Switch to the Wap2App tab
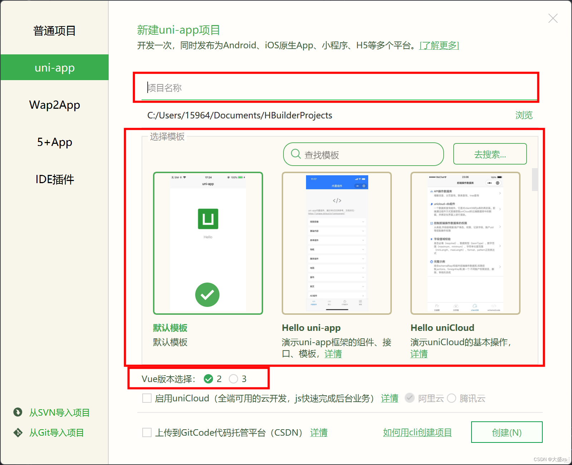Viewport: 572px width, 465px height. [x=54, y=105]
